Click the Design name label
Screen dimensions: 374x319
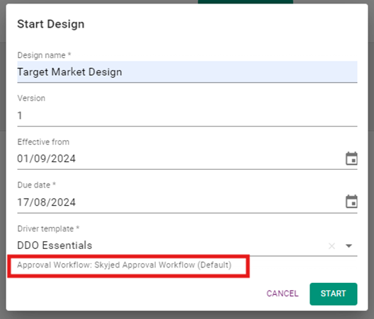point(44,55)
